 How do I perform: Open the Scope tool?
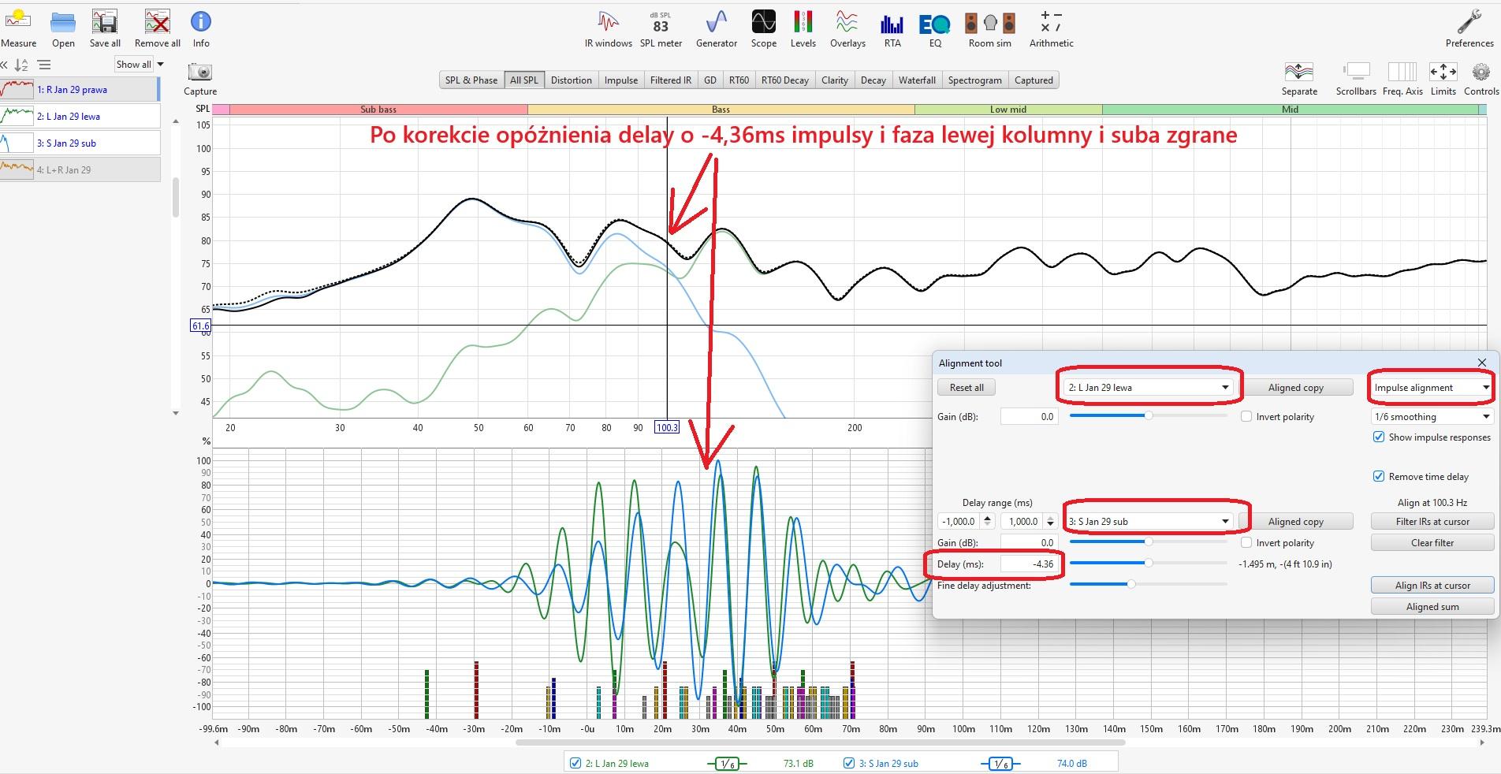click(x=763, y=28)
